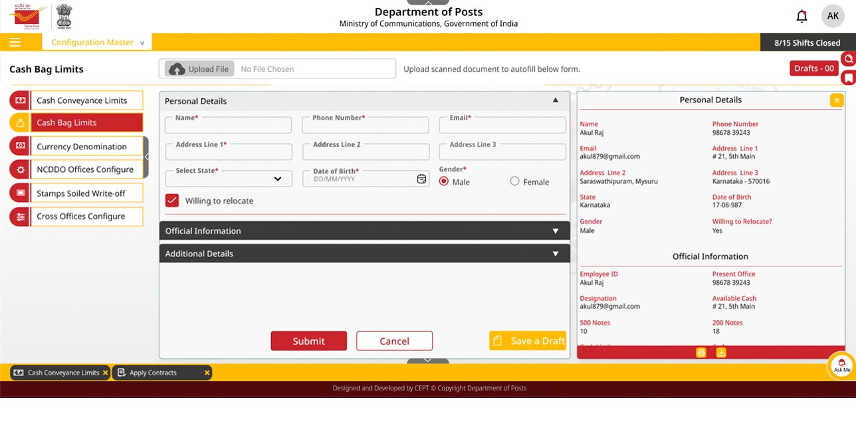Image resolution: width=856 pixels, height=431 pixels.
Task: Click the red bookmark icon
Action: [x=848, y=78]
